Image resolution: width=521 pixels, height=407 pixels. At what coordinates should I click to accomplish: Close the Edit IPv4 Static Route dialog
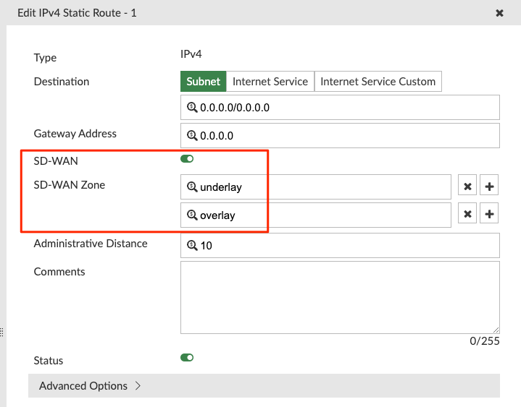click(499, 13)
